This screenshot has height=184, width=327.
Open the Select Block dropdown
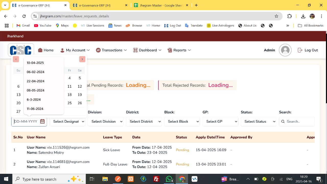click(x=182, y=121)
